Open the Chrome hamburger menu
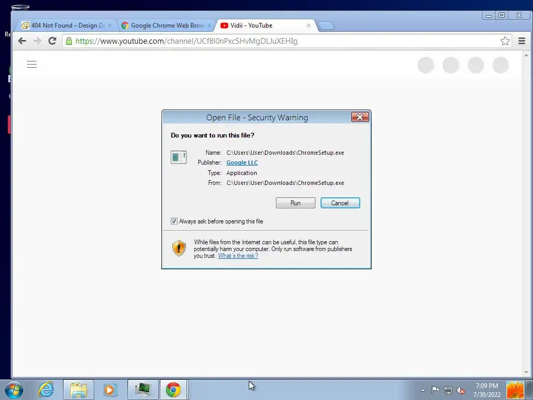Viewport: 533px width, 400px height. 522,41
